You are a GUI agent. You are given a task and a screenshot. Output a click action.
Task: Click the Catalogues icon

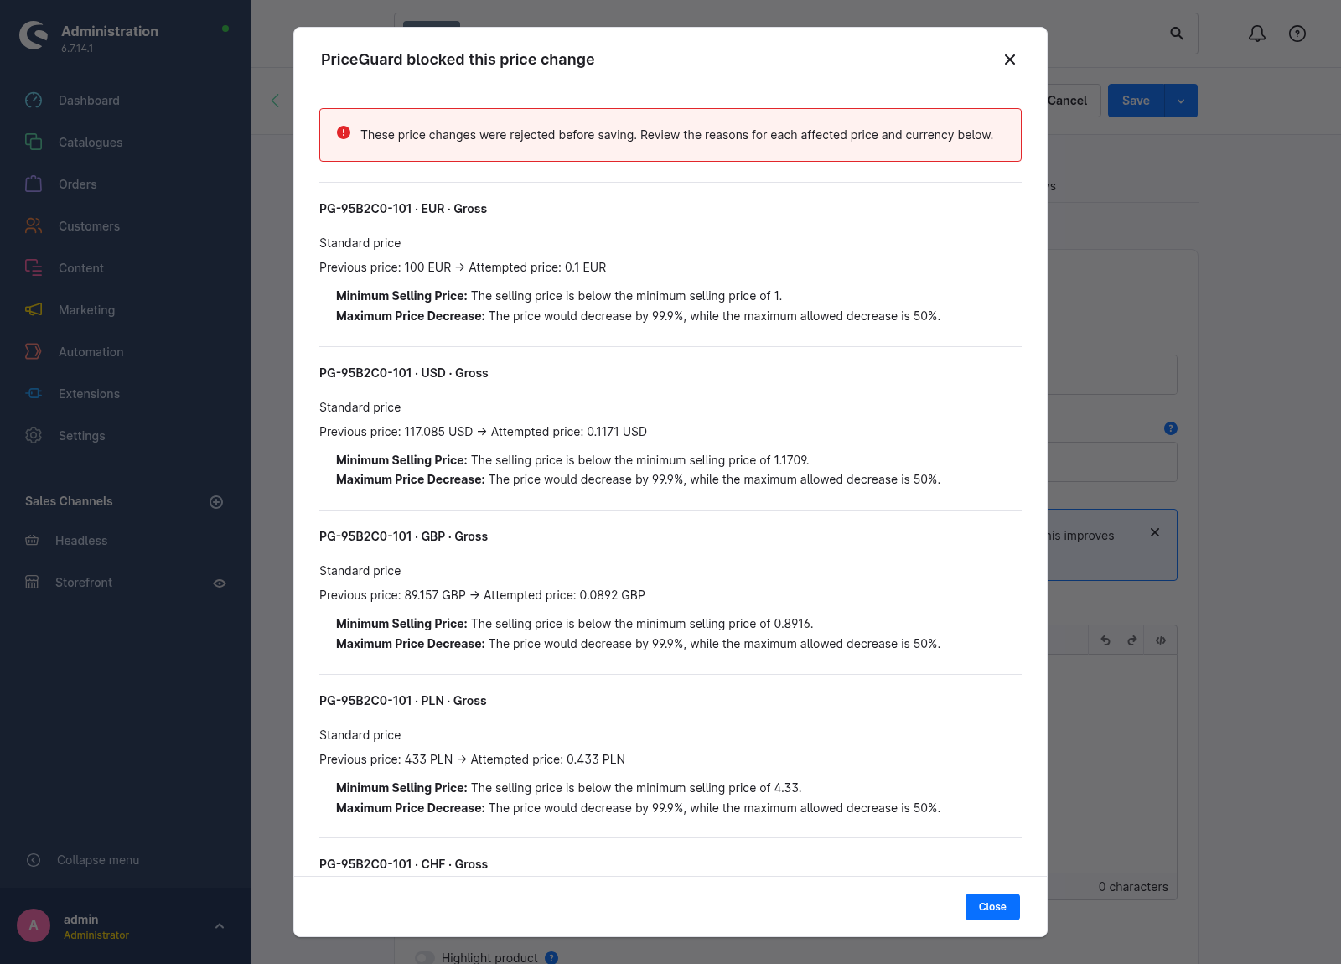coord(34,143)
